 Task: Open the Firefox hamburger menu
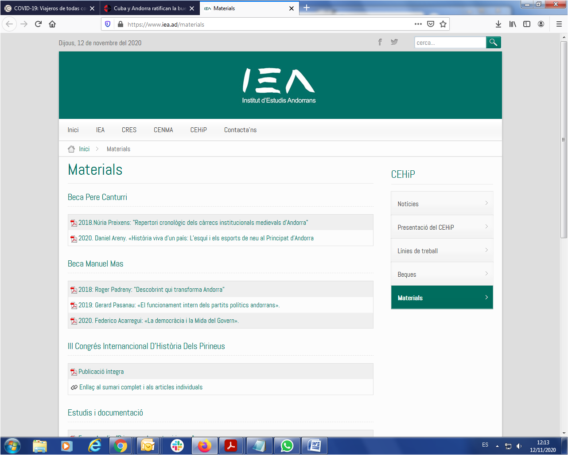(559, 24)
